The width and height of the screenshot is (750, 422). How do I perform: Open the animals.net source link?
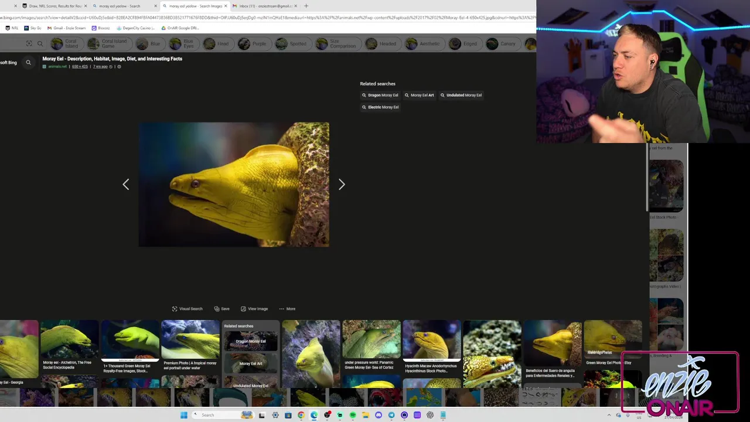[x=57, y=67]
